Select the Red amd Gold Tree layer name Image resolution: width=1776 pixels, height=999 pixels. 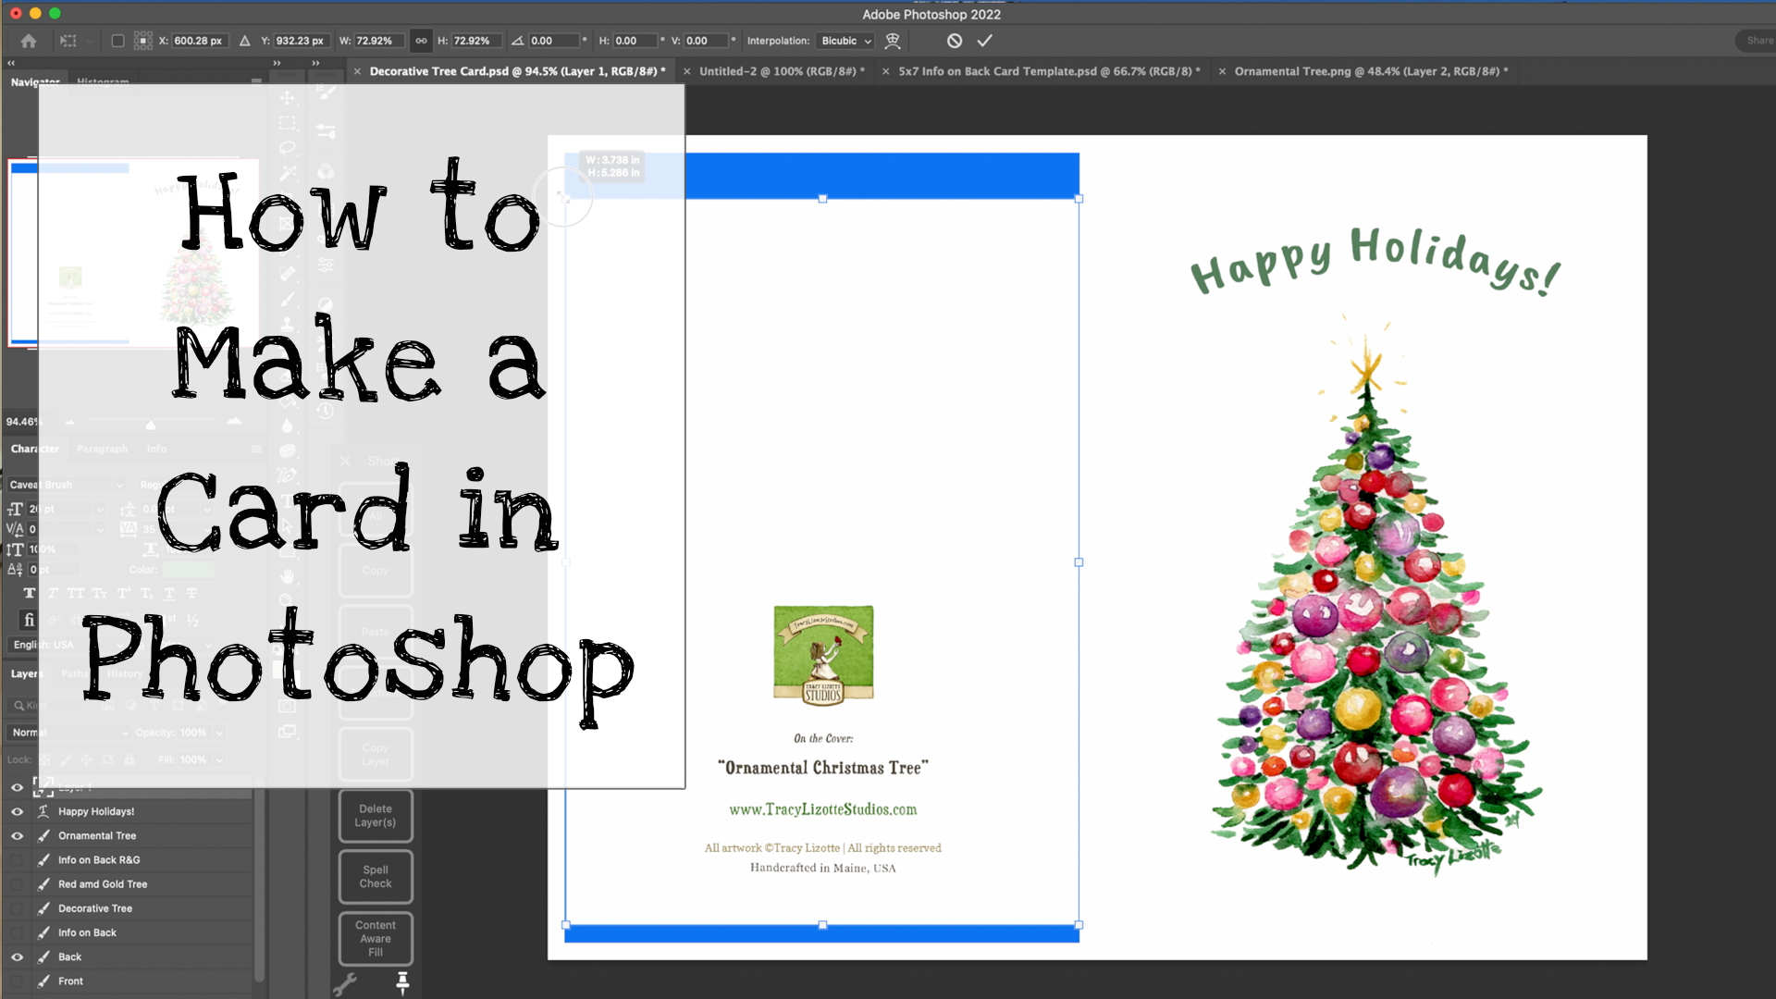pyautogui.click(x=103, y=884)
